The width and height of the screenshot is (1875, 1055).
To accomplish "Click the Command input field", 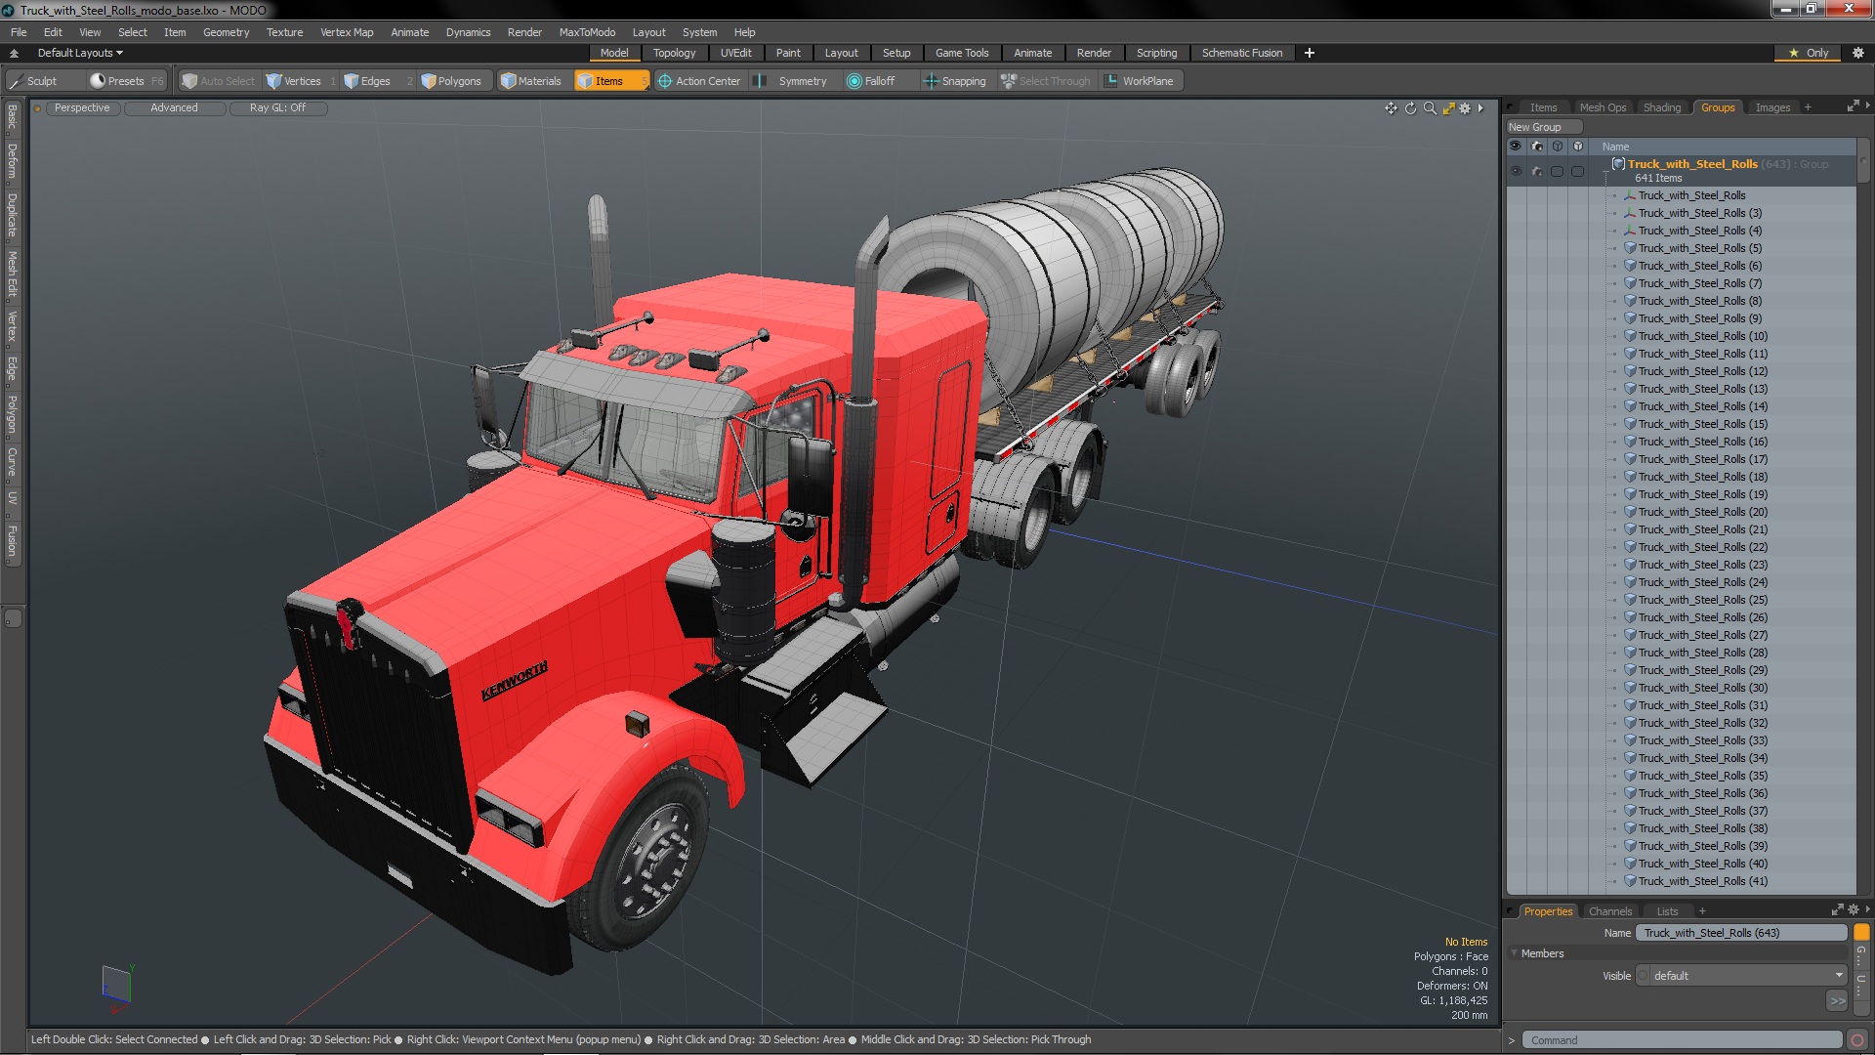I will tap(1680, 1040).
